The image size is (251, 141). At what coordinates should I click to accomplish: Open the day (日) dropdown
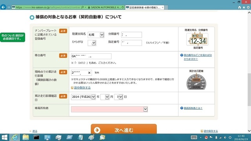pyautogui.click(x=118, y=97)
